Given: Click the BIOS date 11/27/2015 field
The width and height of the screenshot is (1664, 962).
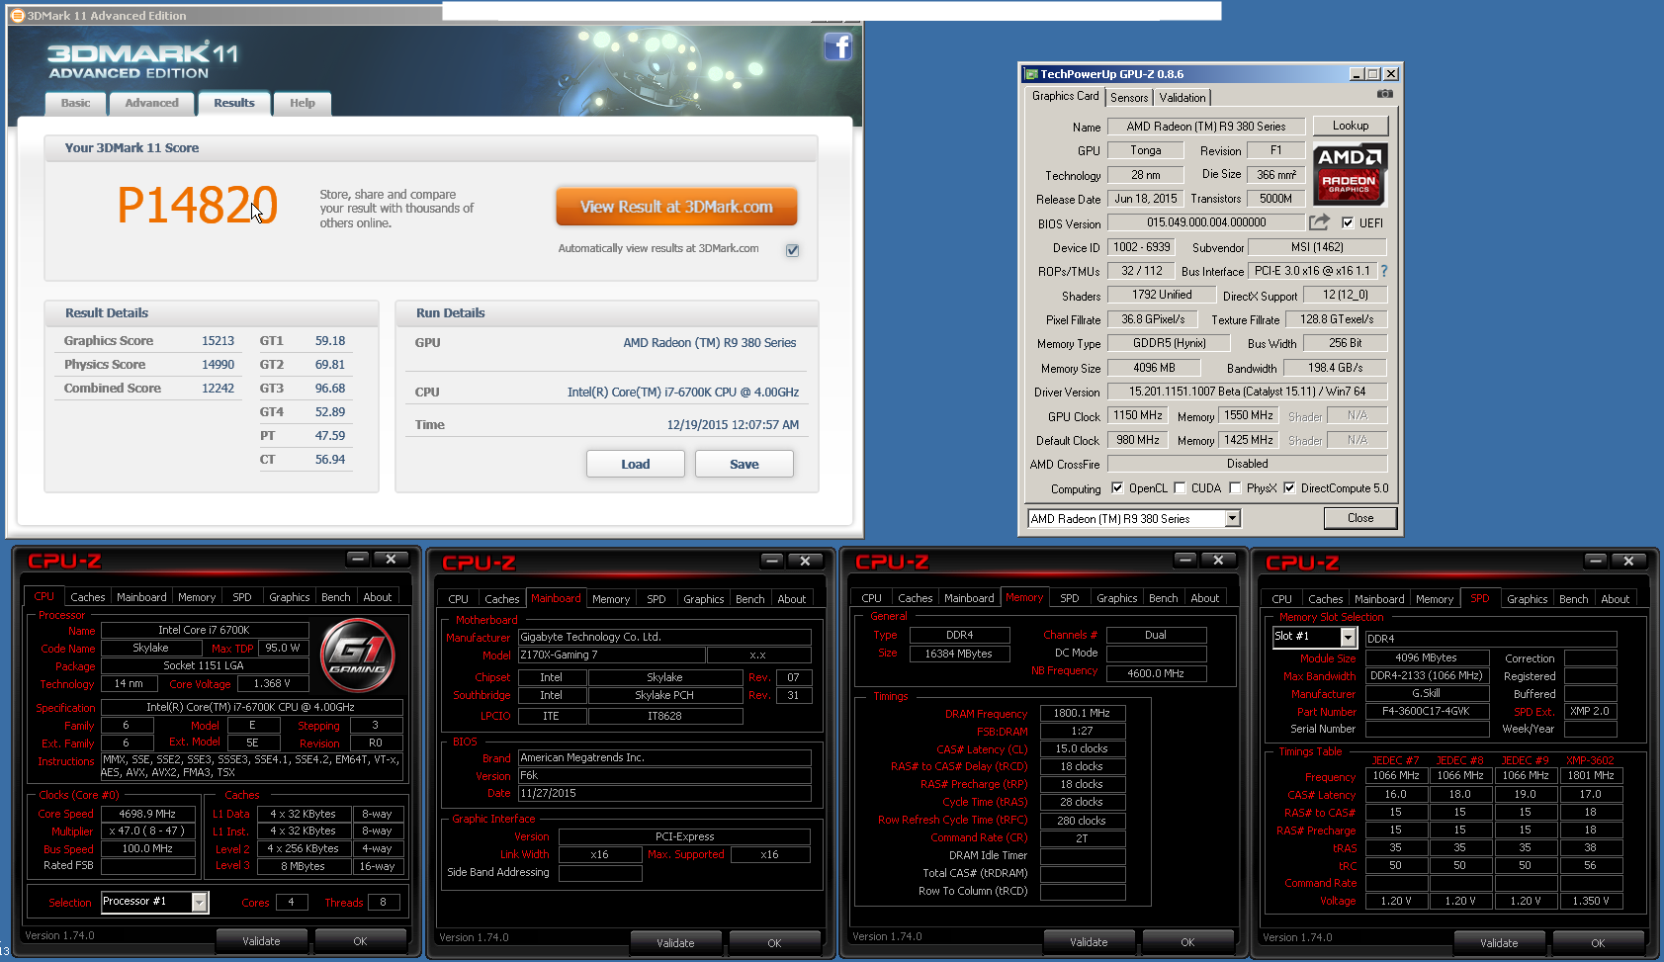Looking at the screenshot, I should coord(664,794).
